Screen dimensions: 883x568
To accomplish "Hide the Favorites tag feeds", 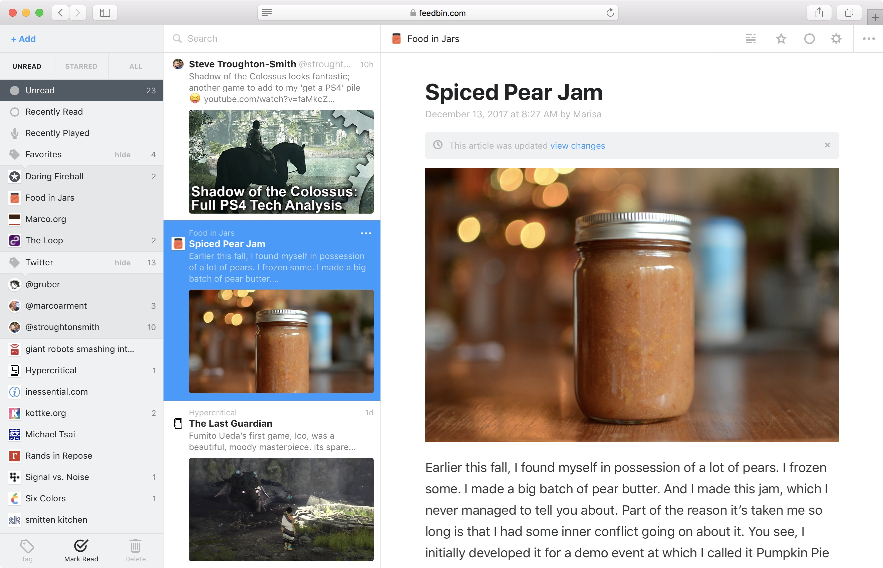I will pyautogui.click(x=122, y=155).
